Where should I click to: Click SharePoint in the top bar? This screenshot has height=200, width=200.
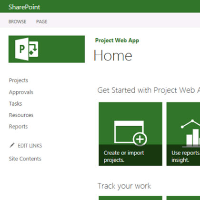click(x=24, y=7)
